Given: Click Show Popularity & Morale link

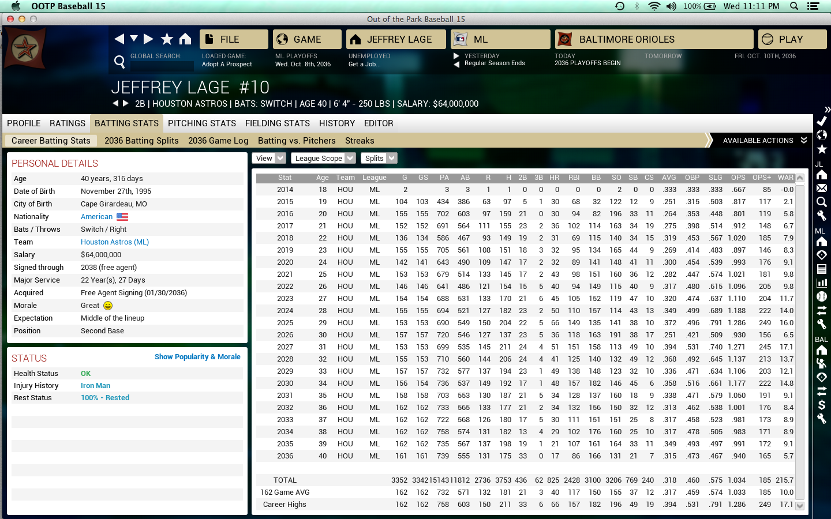Looking at the screenshot, I should pos(197,357).
